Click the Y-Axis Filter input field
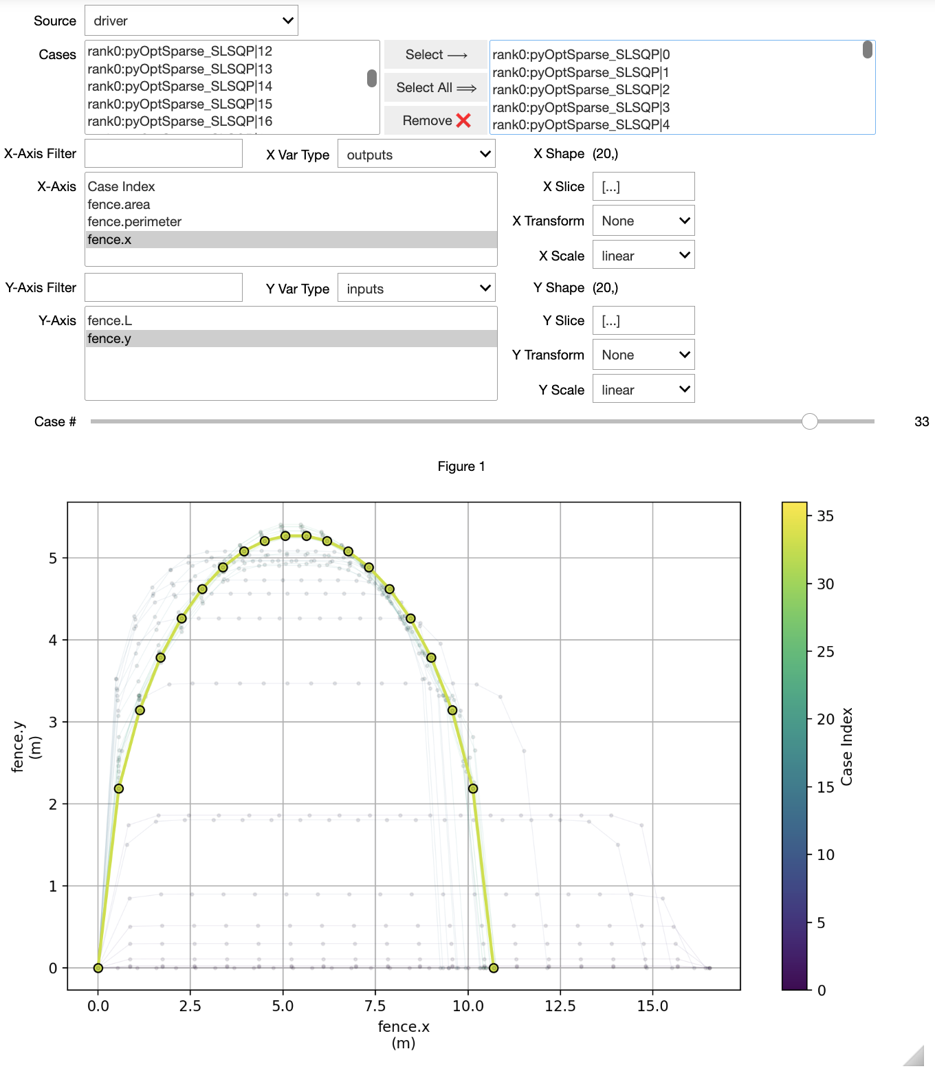 164,287
